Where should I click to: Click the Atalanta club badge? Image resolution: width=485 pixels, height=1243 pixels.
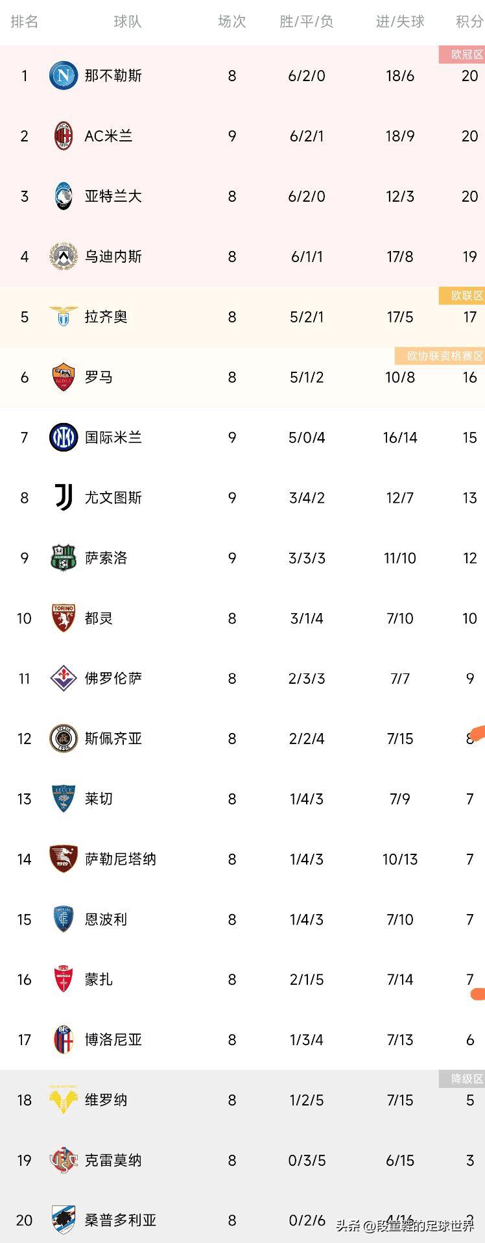point(64,196)
